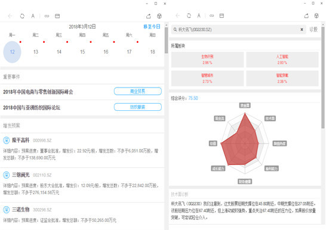Click the layout icon in right toolbar
Image resolution: width=326 pixels, height=230 pixels.
[x=222, y=15]
